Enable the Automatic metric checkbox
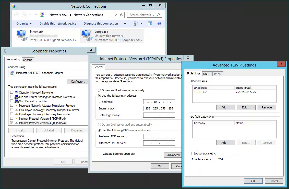The image size is (289, 189). [193, 153]
